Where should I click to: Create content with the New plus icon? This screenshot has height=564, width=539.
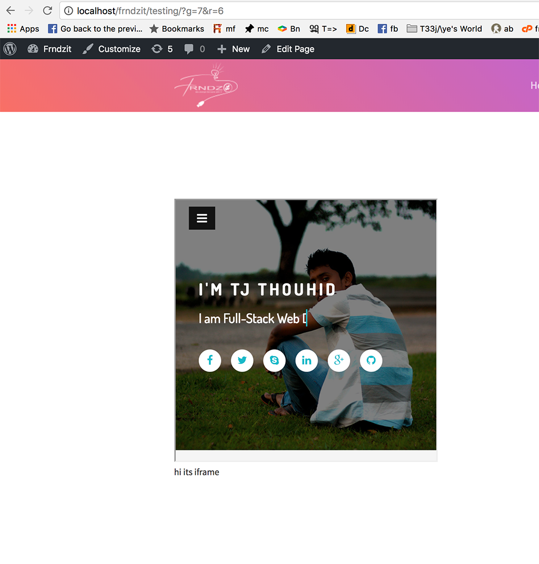click(x=233, y=48)
